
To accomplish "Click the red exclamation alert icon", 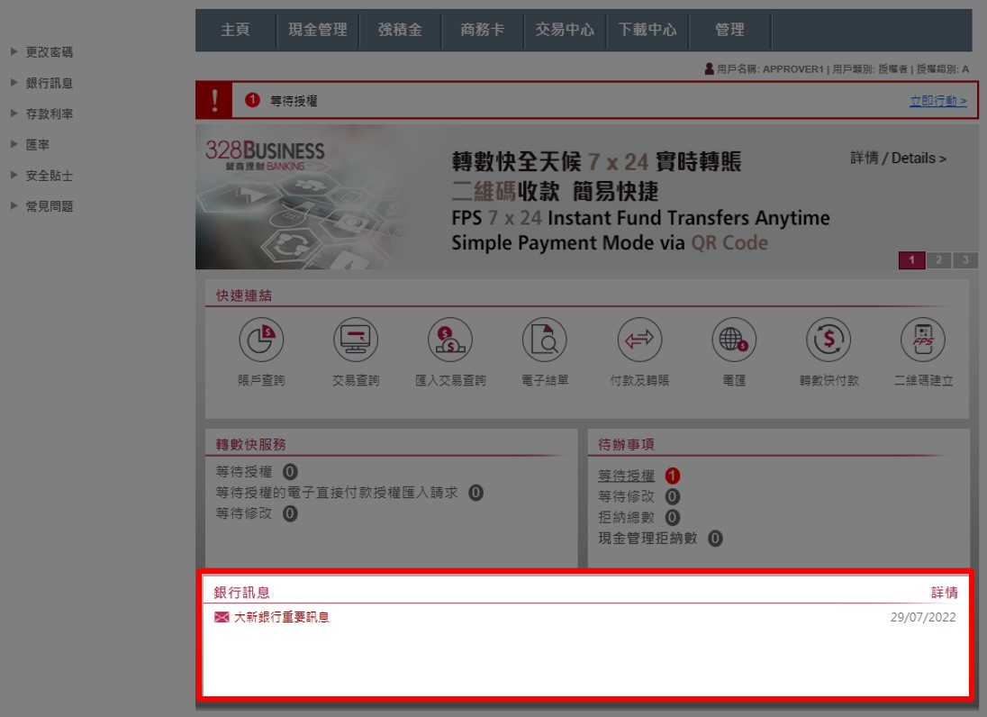I will [213, 99].
